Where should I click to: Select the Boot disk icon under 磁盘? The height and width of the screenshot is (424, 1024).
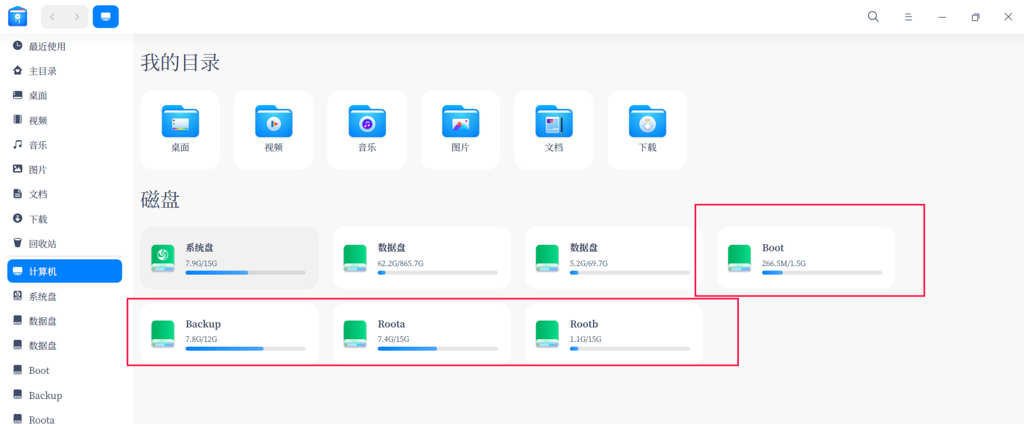tap(739, 258)
